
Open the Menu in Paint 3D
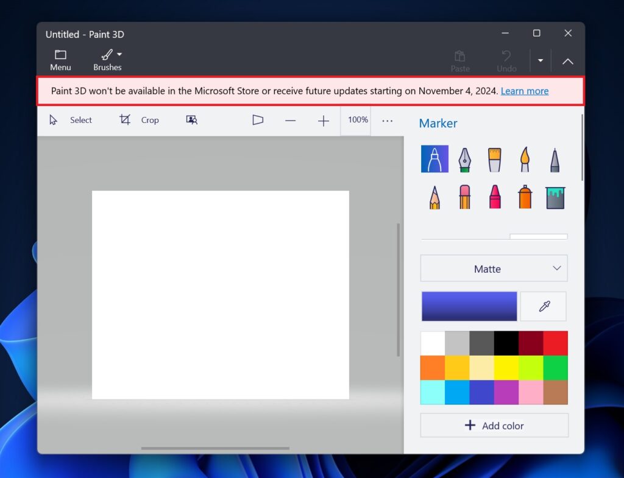(60, 59)
